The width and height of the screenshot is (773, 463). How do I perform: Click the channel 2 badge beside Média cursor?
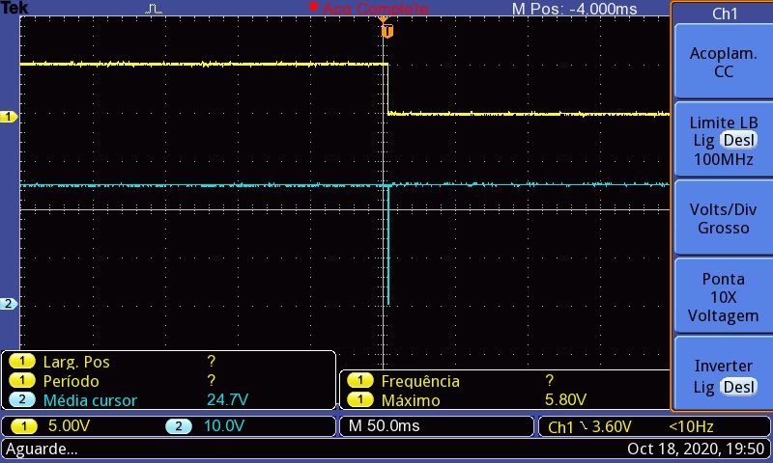(x=21, y=399)
